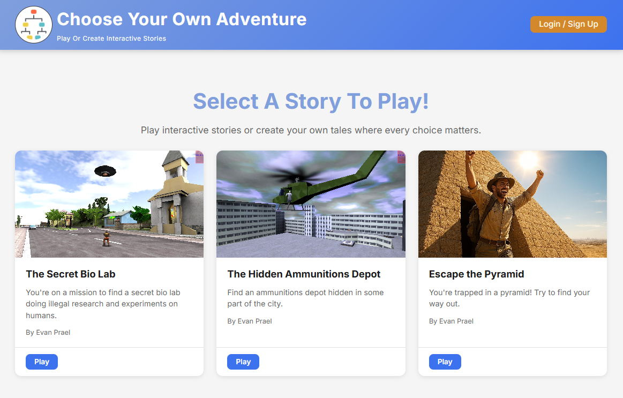Click the Select A Story To Play heading

[311, 101]
